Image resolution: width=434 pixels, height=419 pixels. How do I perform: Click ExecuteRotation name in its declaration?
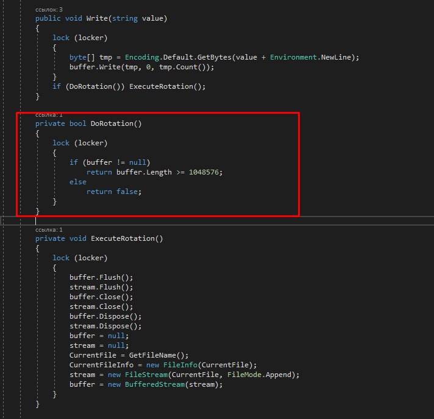[123, 238]
